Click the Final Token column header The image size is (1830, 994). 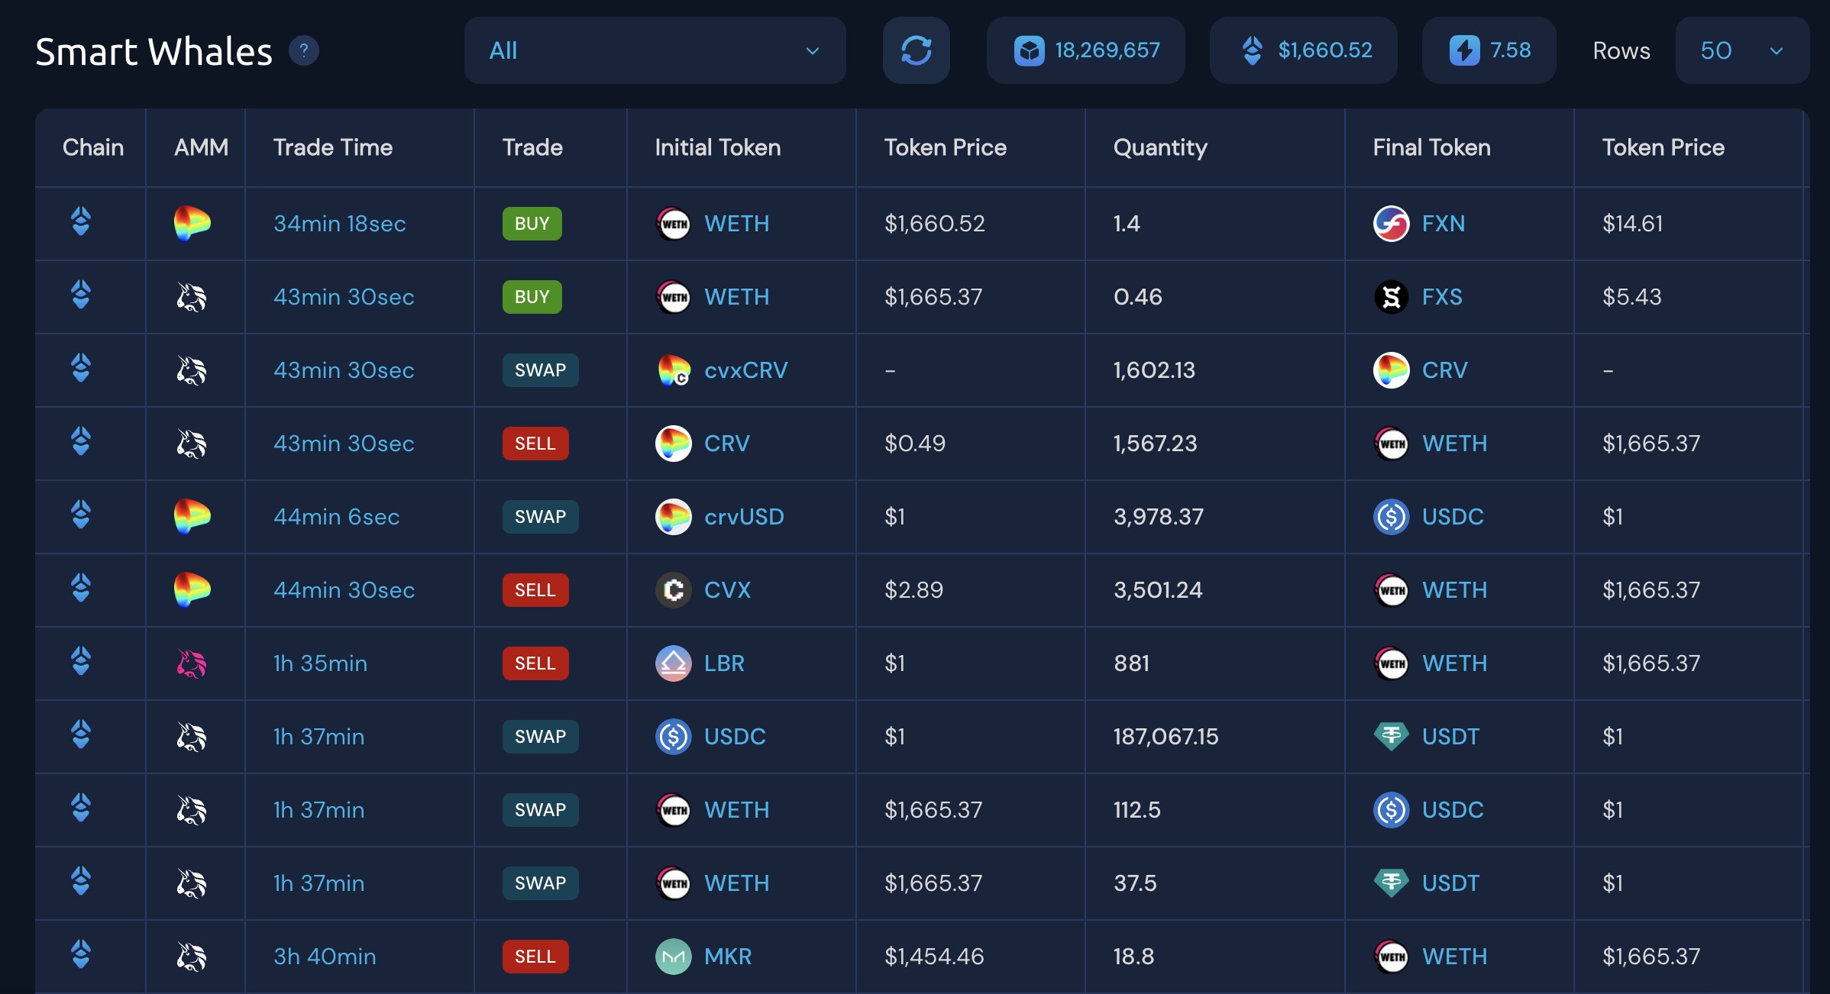[x=1432, y=147]
